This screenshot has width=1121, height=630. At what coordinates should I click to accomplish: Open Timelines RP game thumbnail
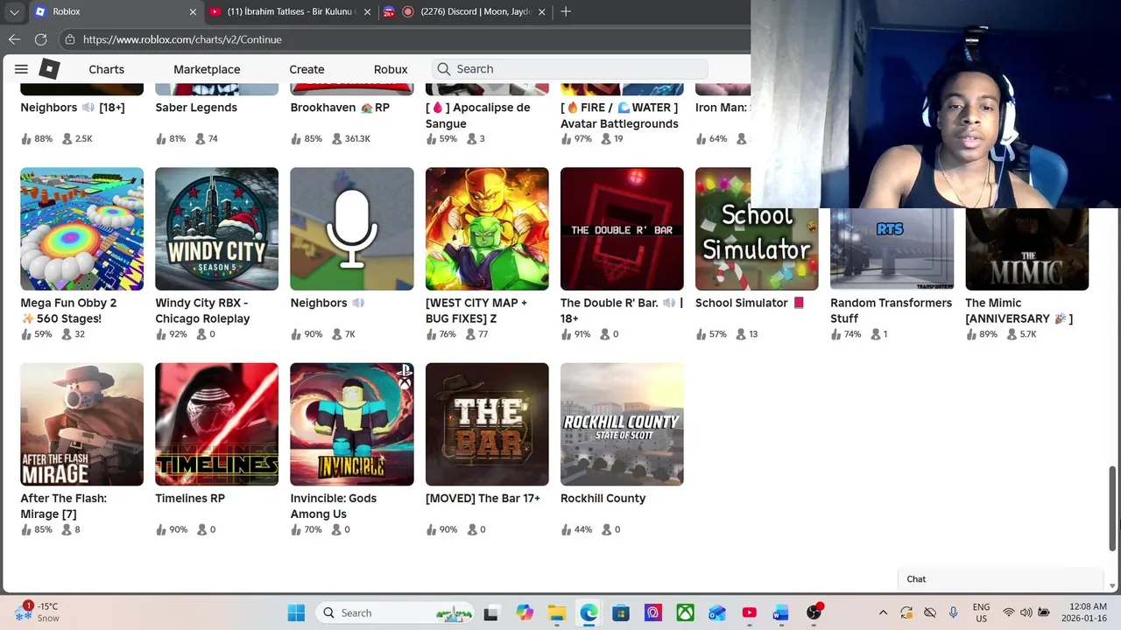pos(216,424)
